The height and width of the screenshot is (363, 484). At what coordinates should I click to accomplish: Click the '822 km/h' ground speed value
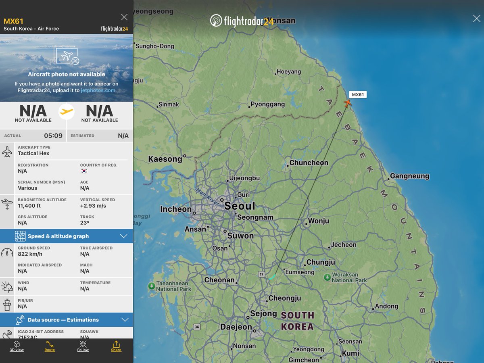pos(30,254)
